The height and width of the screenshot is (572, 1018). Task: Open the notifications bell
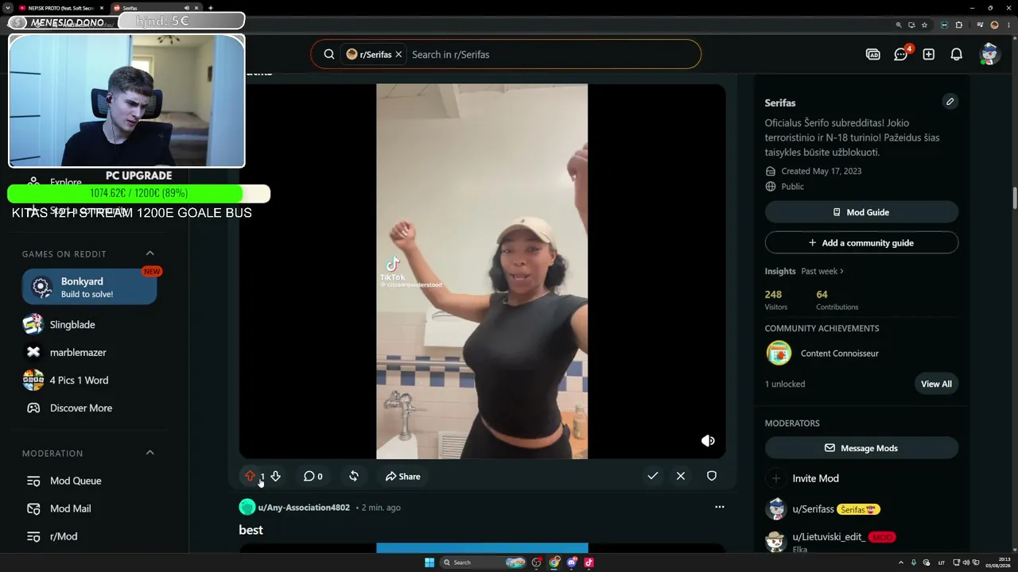point(957,54)
